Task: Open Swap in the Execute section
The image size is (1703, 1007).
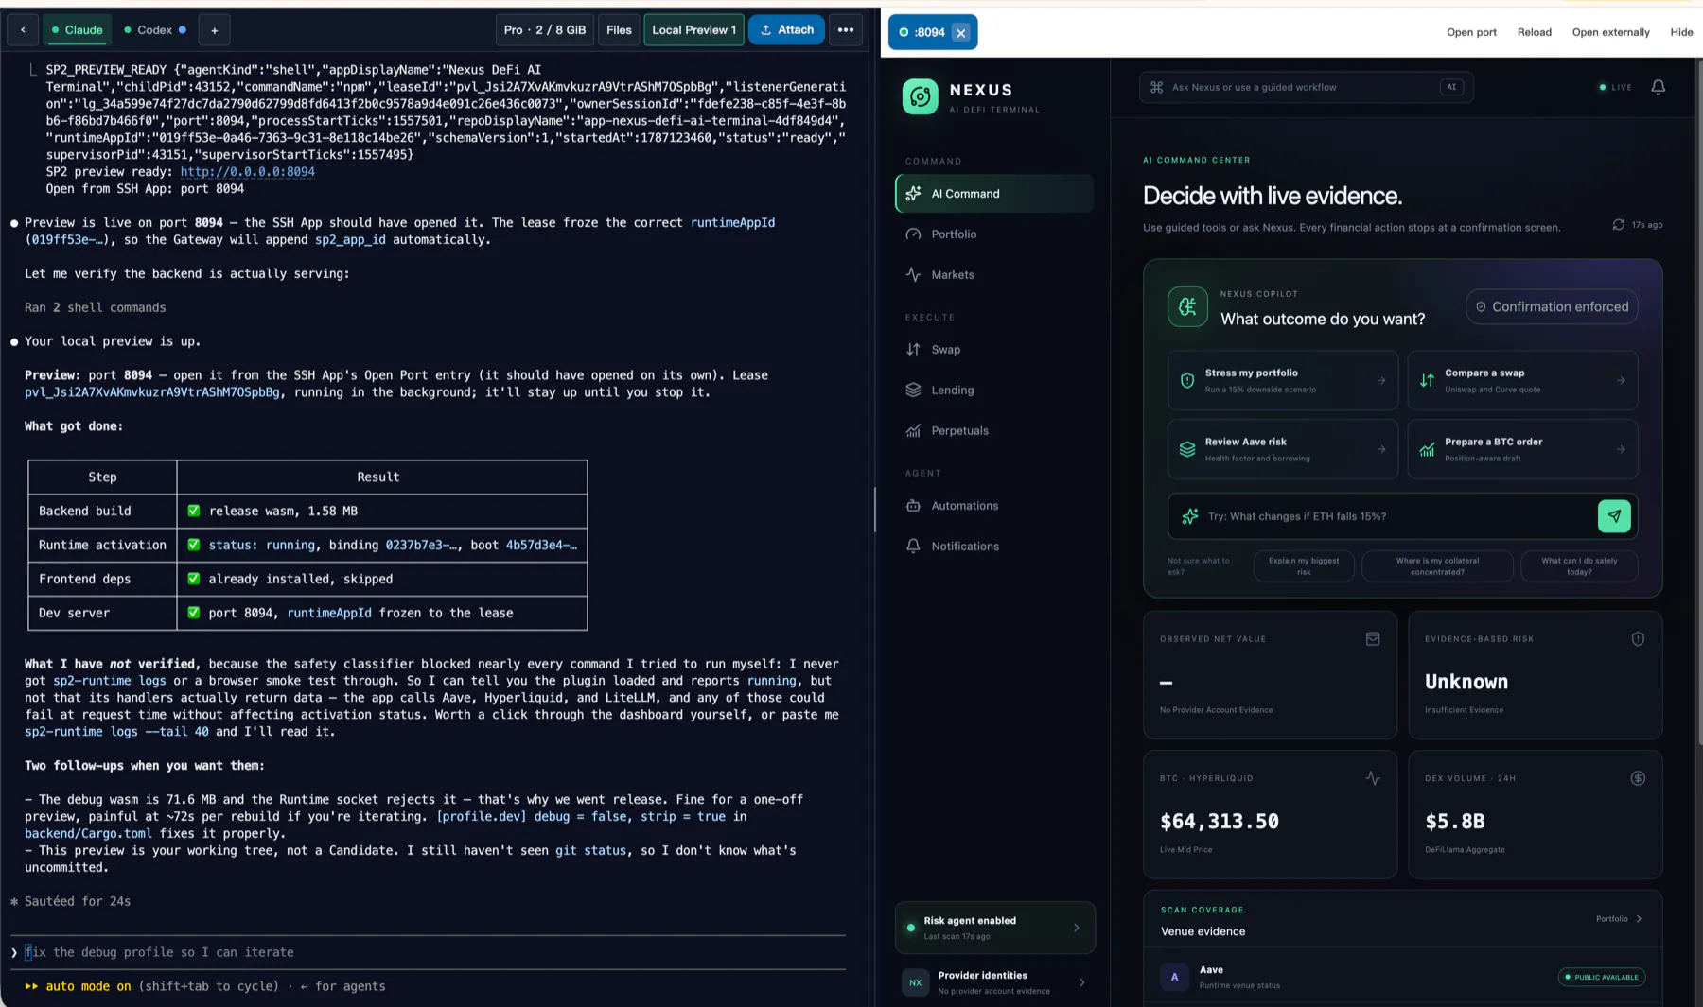Action: coord(994,350)
